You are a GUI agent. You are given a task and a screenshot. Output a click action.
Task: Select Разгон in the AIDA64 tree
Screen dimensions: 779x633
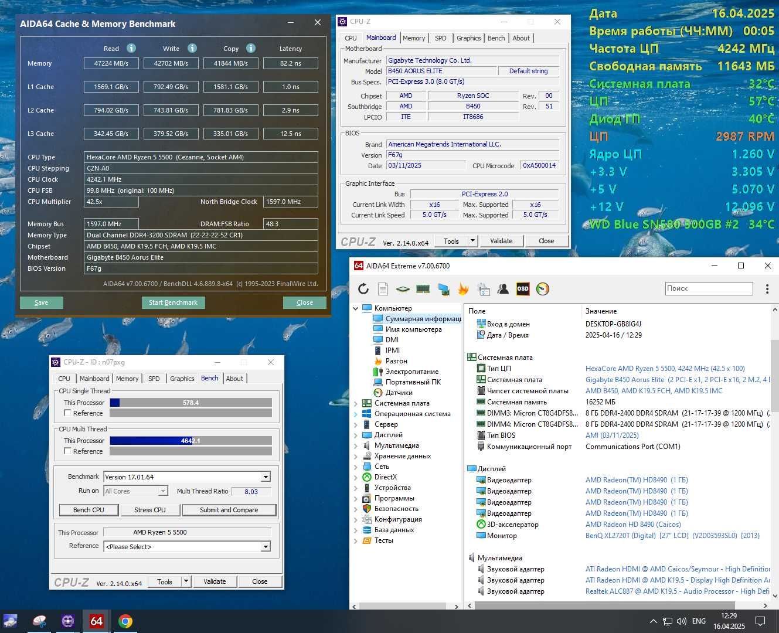[x=396, y=361]
